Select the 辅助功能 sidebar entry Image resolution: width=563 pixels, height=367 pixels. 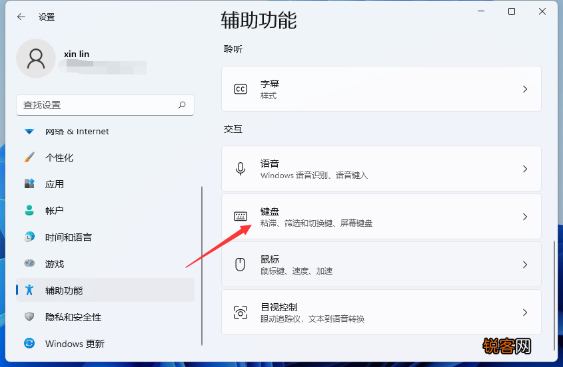tap(105, 290)
